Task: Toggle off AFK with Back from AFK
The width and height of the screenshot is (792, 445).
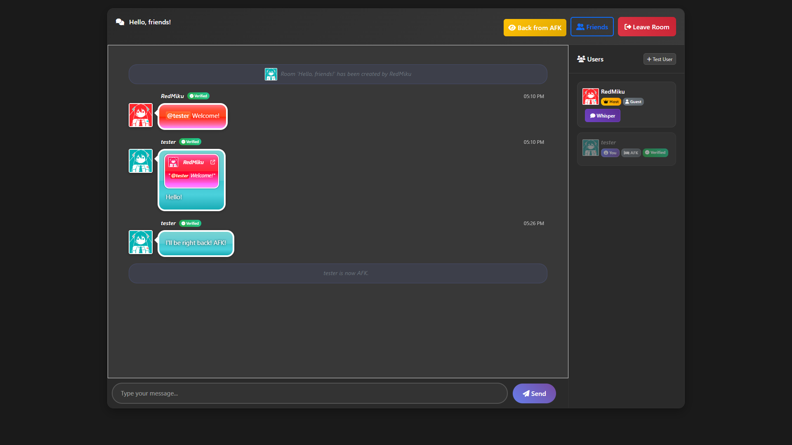Action: tap(535, 28)
